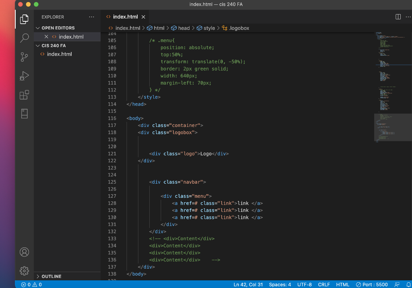Place cursor on <body> opening tag
This screenshot has width=412, height=288.
pyautogui.click(x=135, y=118)
